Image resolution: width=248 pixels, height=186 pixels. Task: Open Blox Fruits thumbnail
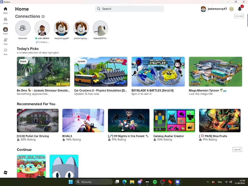point(220,121)
